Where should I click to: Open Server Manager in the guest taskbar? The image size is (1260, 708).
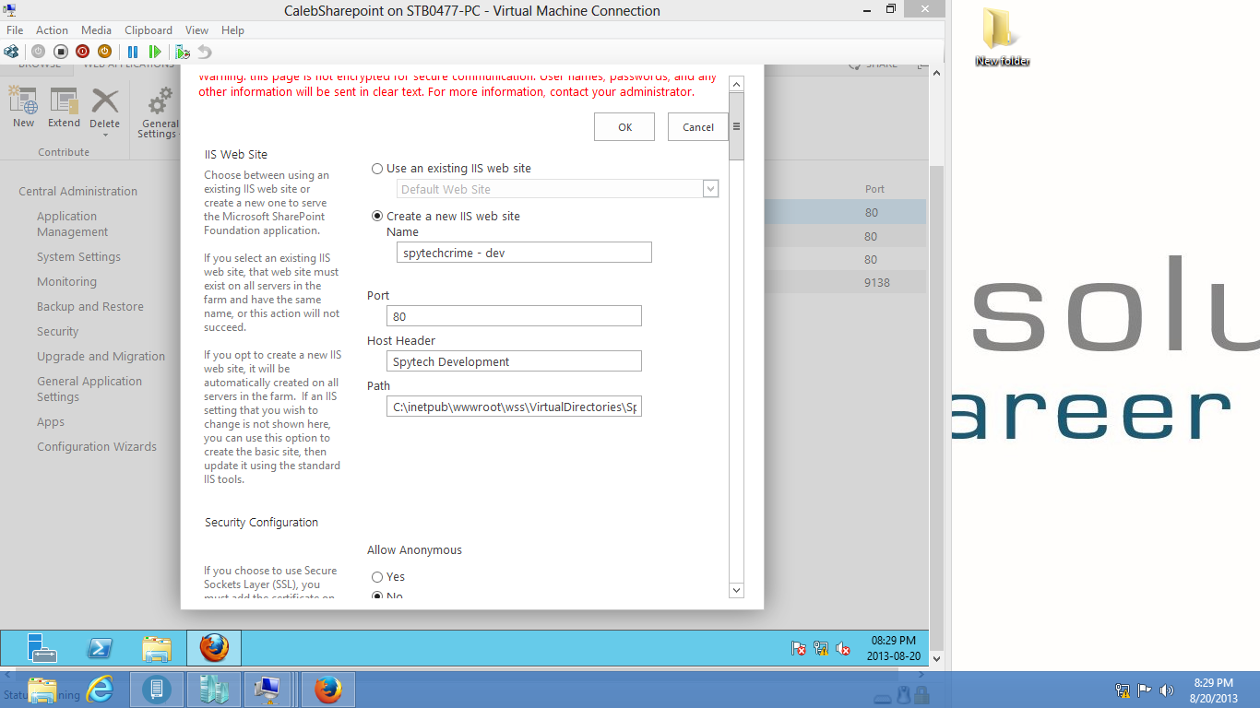tap(42, 648)
